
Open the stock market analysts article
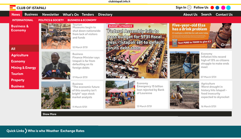(x=86, y=92)
